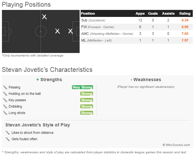Click the green Very Strong badge for Passing
Screen dimensions: 195x160
click(83, 87)
